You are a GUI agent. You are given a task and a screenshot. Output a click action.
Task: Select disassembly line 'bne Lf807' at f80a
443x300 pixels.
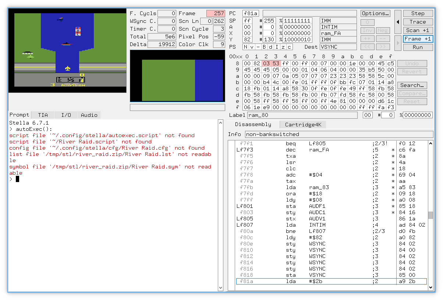[x=331, y=231]
